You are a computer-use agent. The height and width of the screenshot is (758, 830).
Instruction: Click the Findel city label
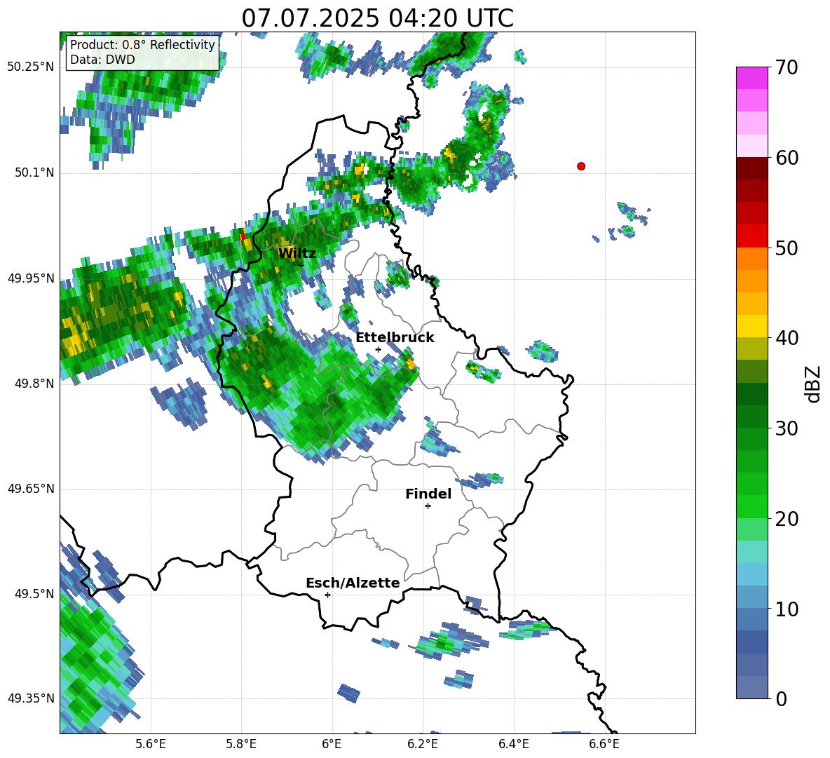(x=428, y=494)
